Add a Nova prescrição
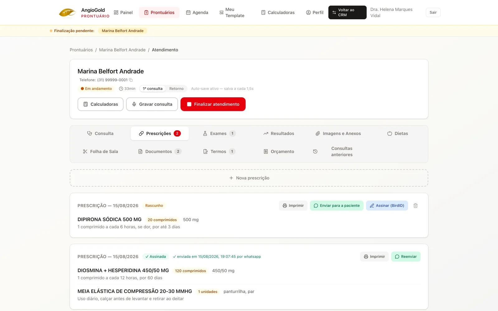Screen dimensions: 498x311 tap(249, 178)
